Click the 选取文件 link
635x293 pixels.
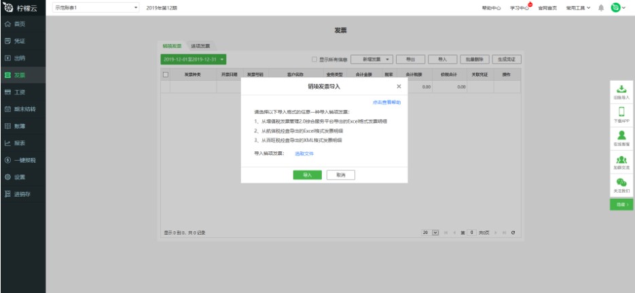point(304,154)
